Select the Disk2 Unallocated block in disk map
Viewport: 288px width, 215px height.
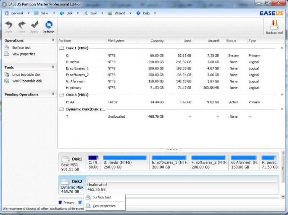tap(183, 185)
